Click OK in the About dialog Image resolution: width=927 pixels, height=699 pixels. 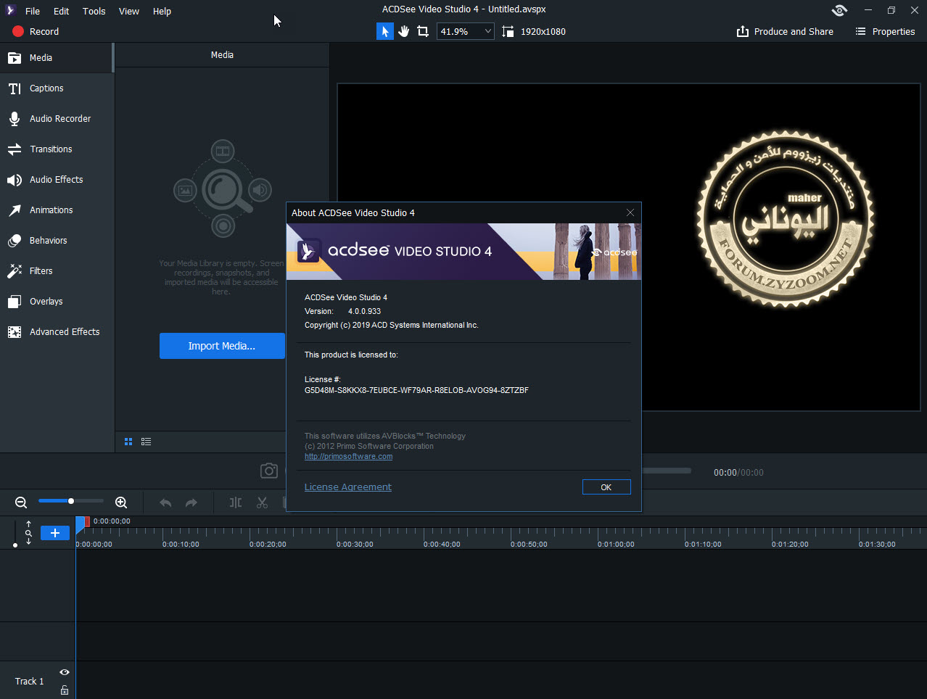606,487
